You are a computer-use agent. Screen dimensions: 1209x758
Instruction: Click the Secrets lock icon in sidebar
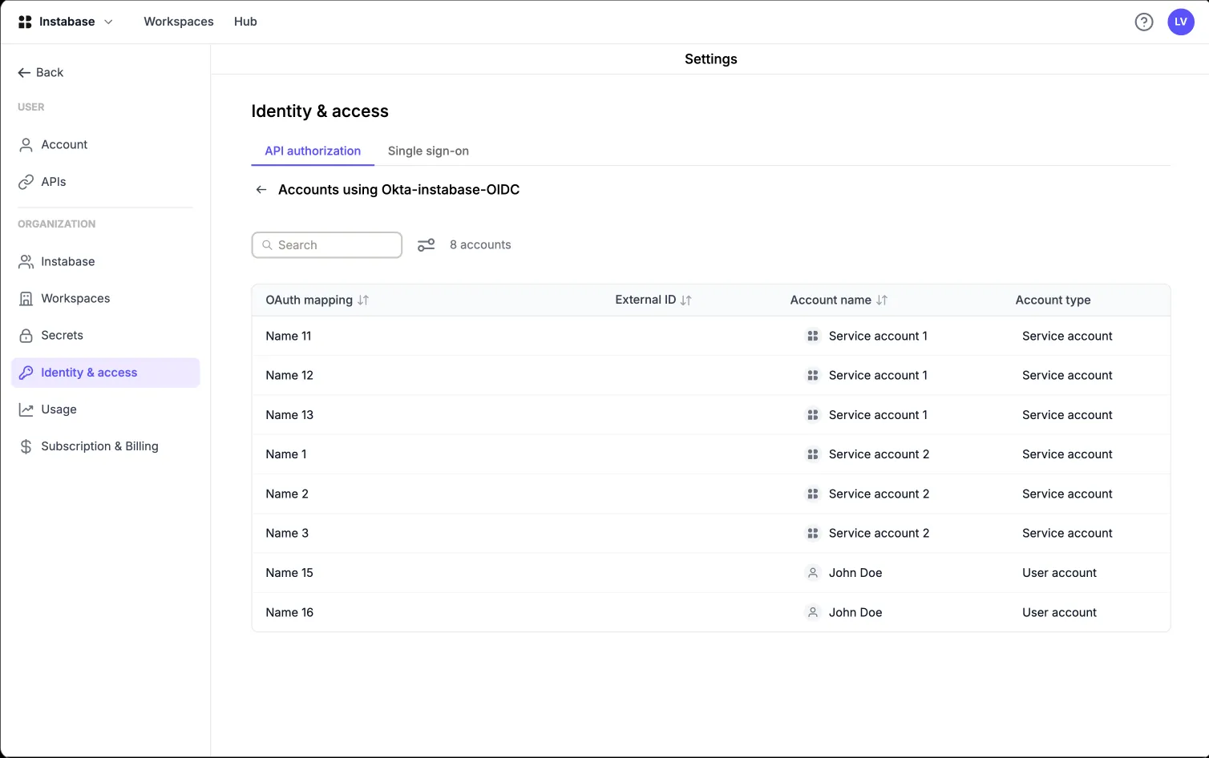(26, 336)
